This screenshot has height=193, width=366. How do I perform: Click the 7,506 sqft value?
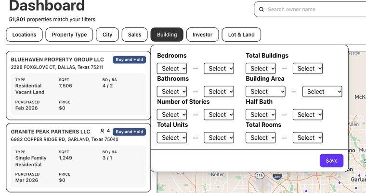[65, 85]
